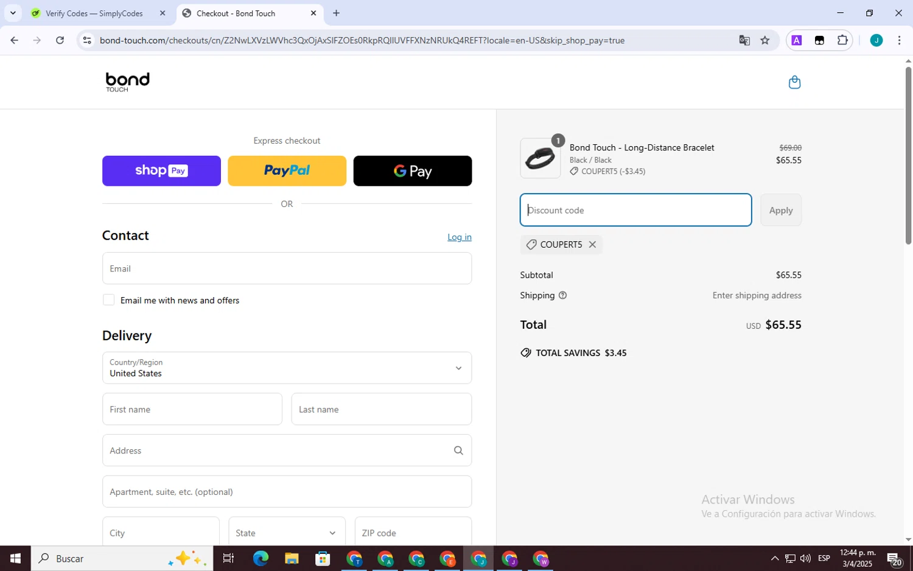Open the notification center icon
The image size is (913, 571).
894,558
